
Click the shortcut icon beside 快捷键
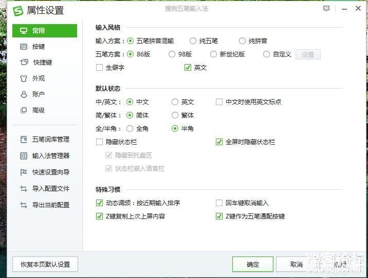(x=24, y=62)
